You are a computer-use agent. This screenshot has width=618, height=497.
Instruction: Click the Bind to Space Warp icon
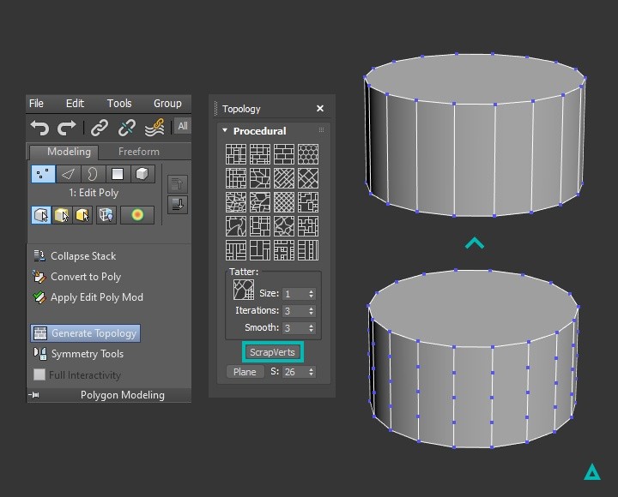click(154, 128)
